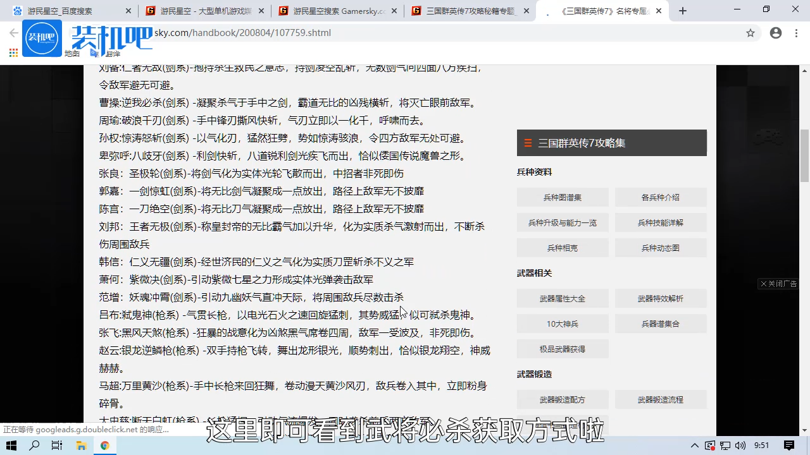The height and width of the screenshot is (455, 810).
Task: Click the browser profile avatar icon
Action: (x=776, y=33)
